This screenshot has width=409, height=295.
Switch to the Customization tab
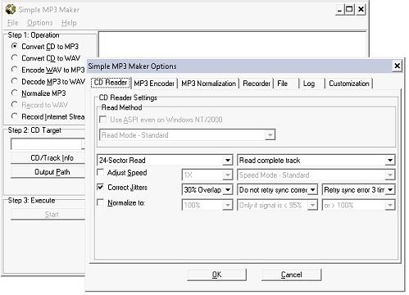[349, 84]
